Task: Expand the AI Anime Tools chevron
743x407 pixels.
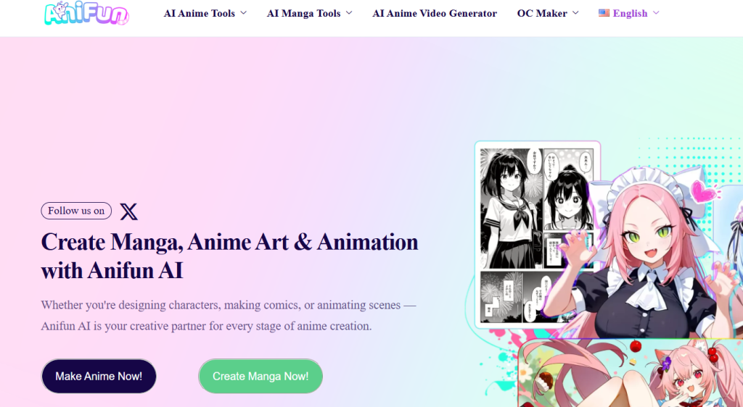Action: point(244,13)
